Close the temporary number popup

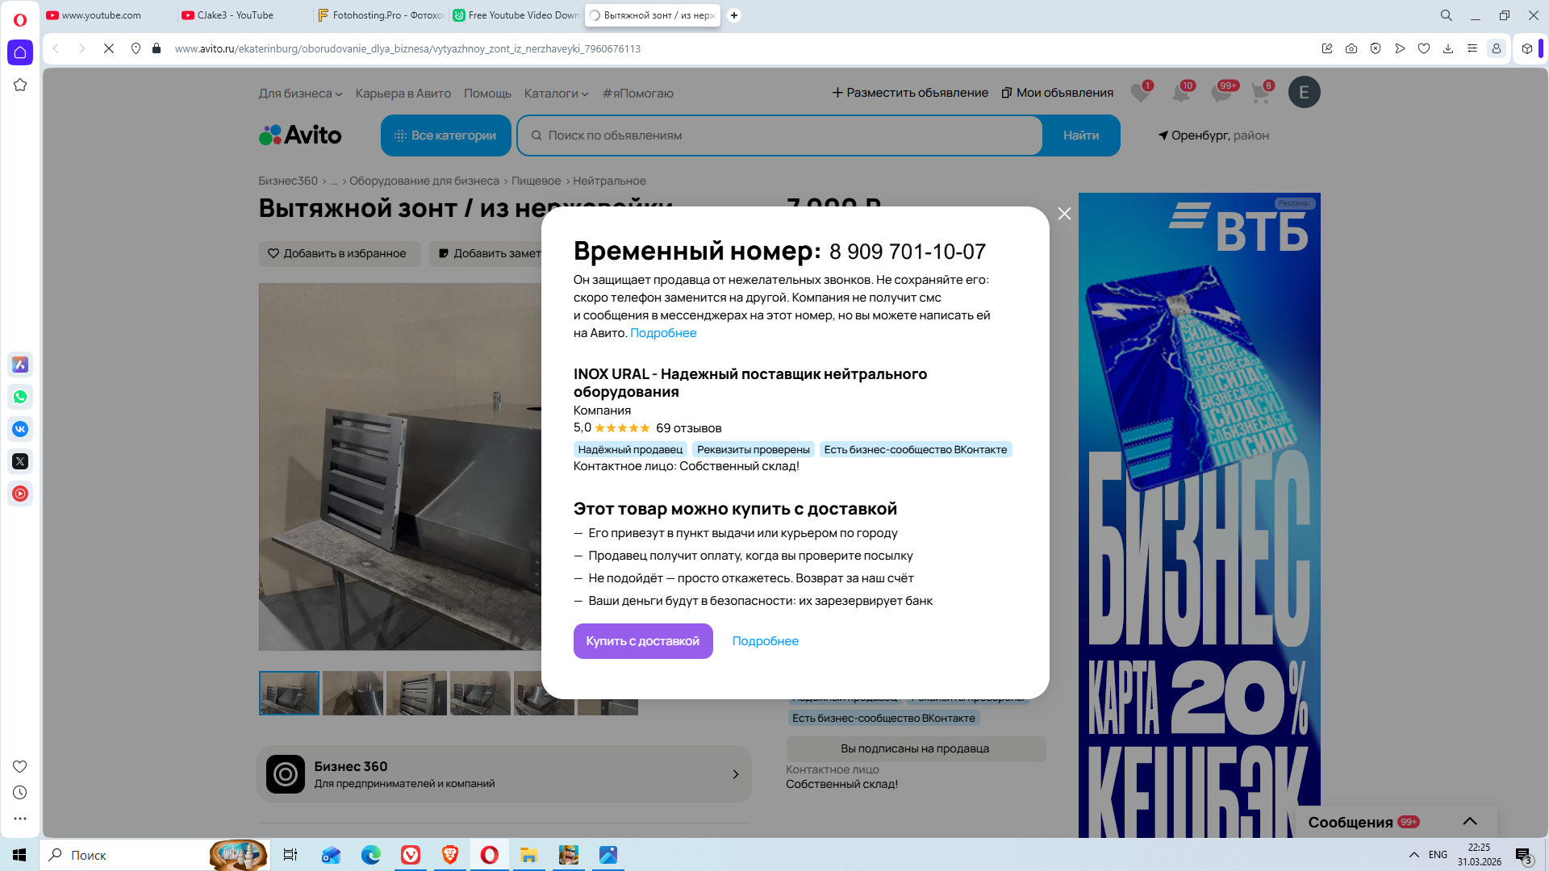coord(1064,214)
